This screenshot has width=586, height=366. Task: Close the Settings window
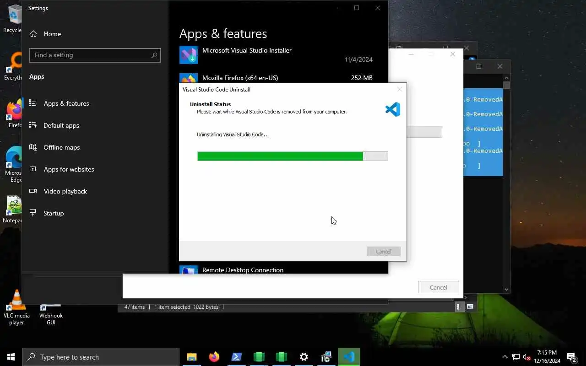(378, 8)
